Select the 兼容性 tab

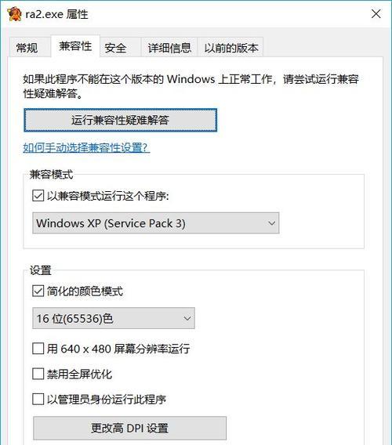pos(75,46)
